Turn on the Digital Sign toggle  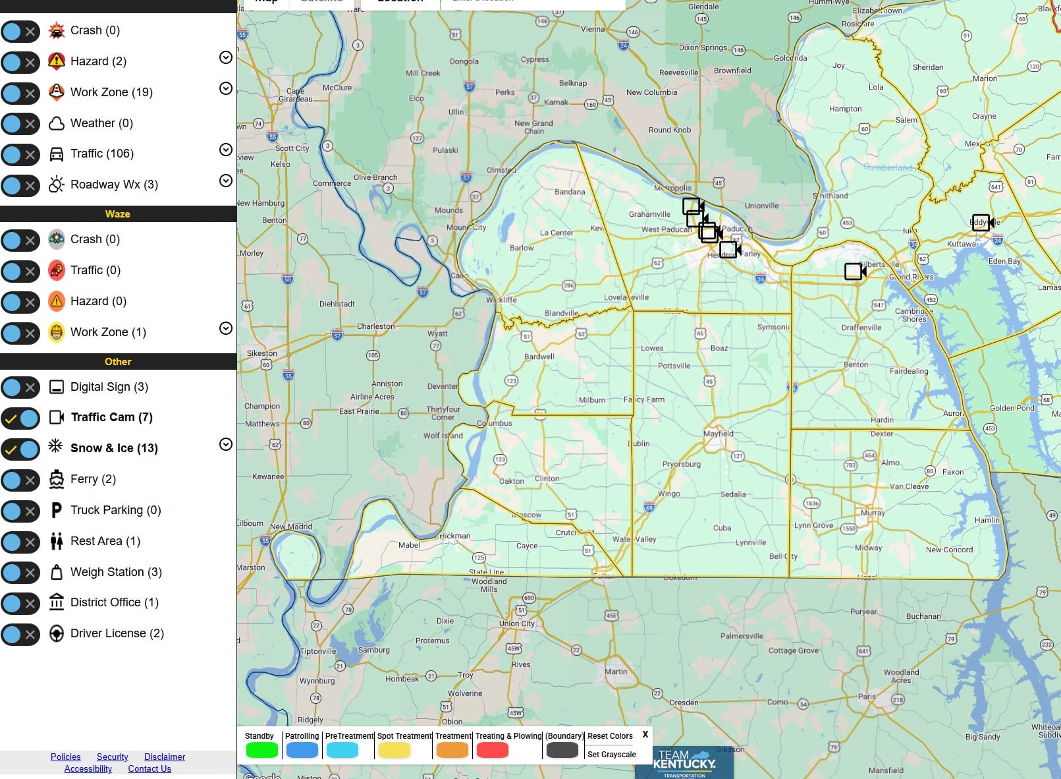(x=20, y=388)
